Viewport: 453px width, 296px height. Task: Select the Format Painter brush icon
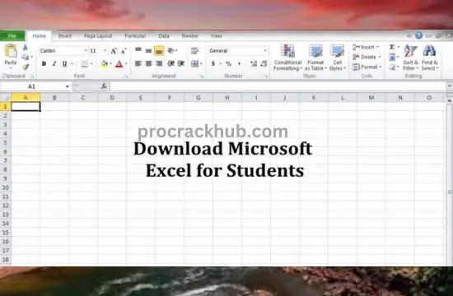(x=26, y=67)
